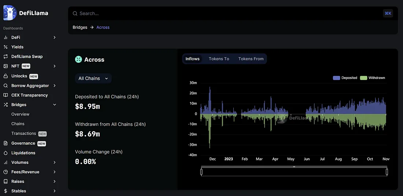
Task: Toggle the Deposited series in chart legend
Action: pyautogui.click(x=345, y=78)
